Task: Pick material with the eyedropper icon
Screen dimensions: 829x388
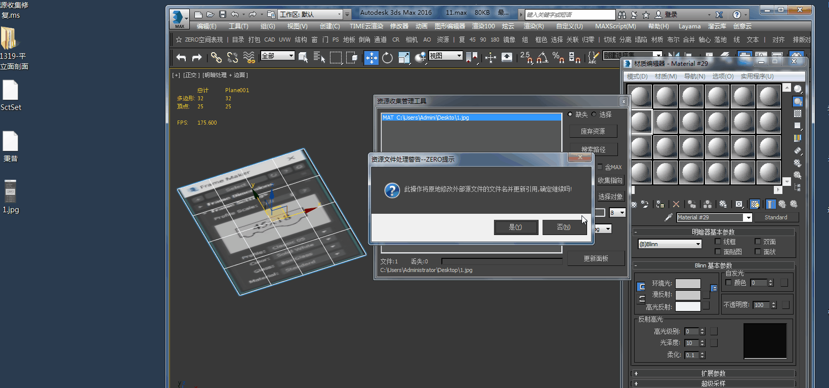Action: click(x=668, y=217)
